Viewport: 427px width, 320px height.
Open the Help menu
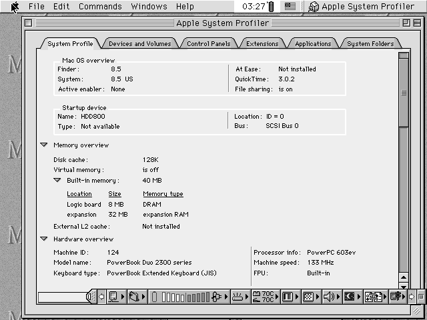pos(185,6)
